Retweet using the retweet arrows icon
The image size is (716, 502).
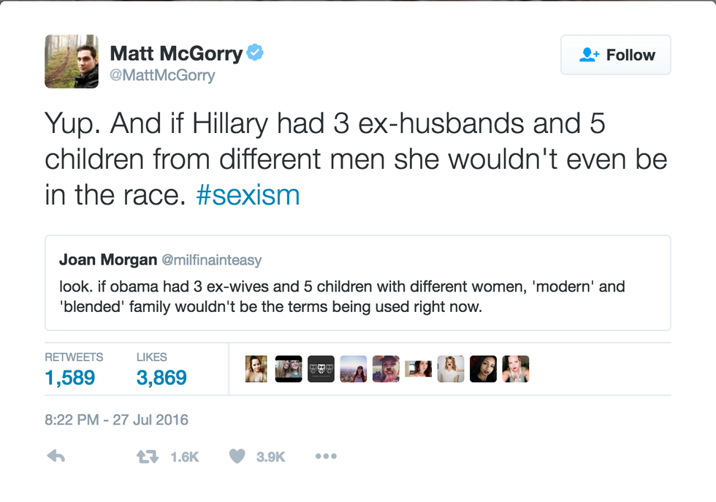[x=148, y=456]
